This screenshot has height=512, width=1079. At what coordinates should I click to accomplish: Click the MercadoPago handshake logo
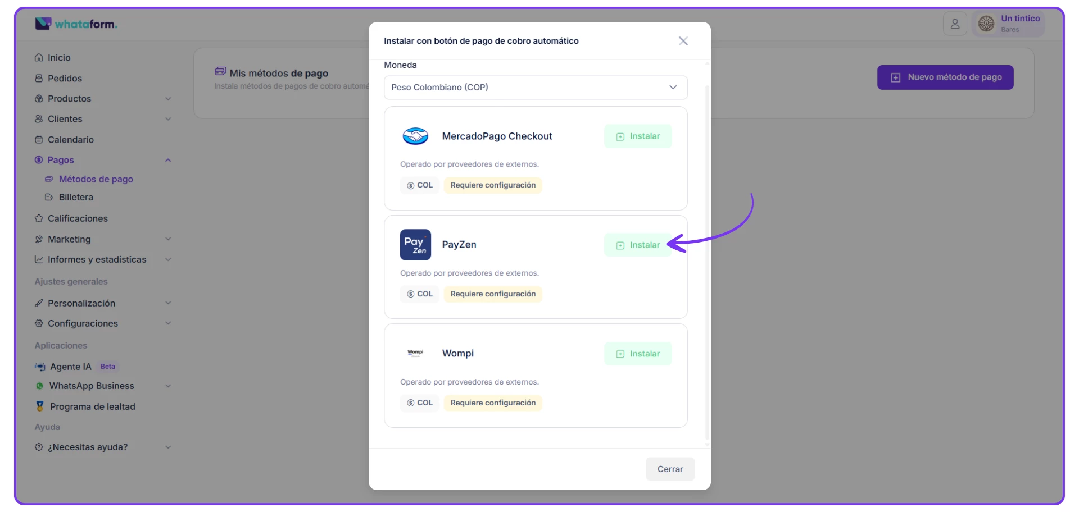tap(415, 136)
